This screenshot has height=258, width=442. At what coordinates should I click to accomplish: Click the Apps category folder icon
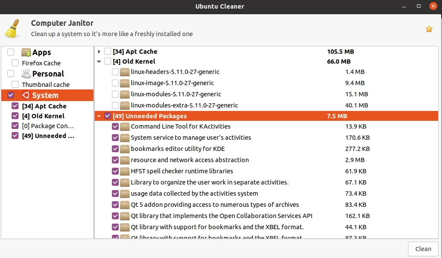[x=26, y=52]
